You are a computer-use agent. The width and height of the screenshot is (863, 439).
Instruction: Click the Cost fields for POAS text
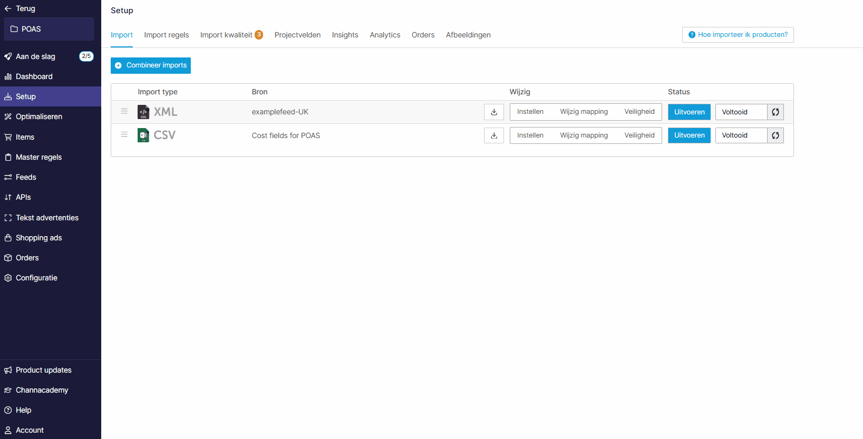point(286,135)
